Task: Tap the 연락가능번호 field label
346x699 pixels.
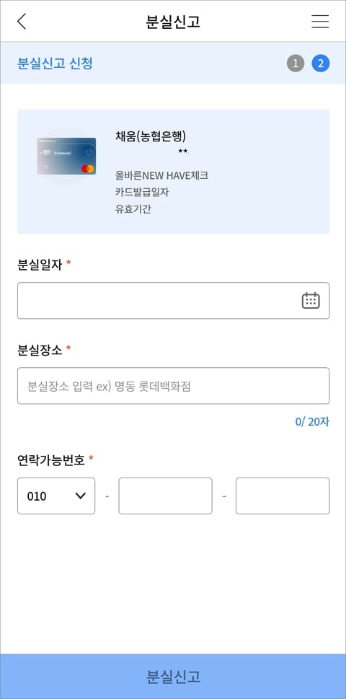Action: click(50, 460)
